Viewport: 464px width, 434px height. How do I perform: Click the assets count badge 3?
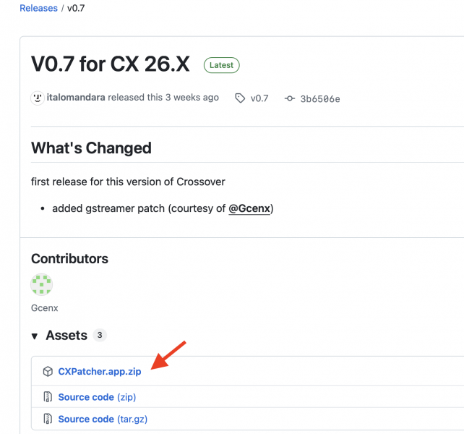pyautogui.click(x=100, y=336)
